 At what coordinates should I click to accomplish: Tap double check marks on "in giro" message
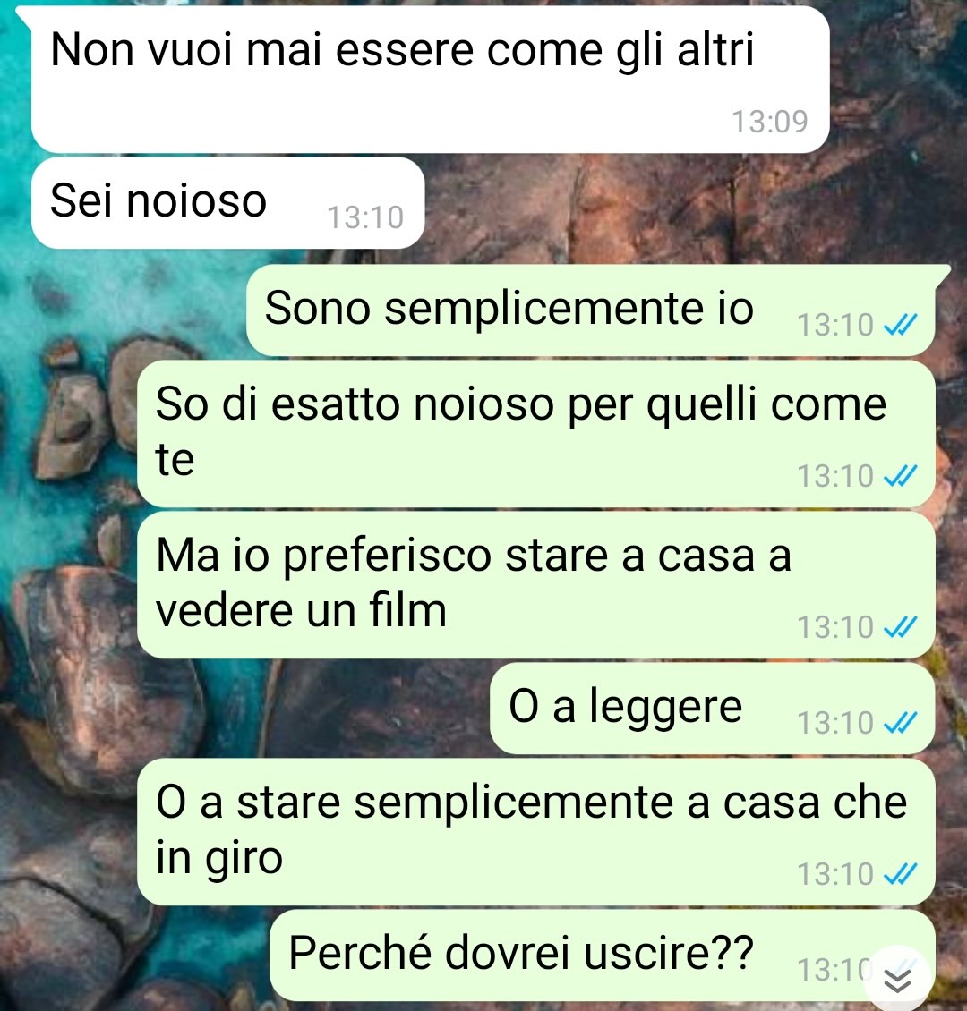[900, 874]
